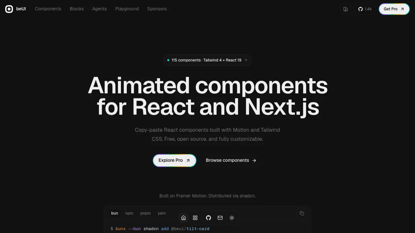Copy the install command
Viewport: 415px width, 233px height.
(x=302, y=213)
